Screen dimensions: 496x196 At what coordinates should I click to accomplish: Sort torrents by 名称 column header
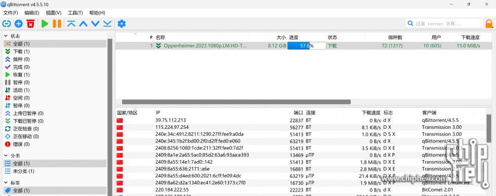161,37
